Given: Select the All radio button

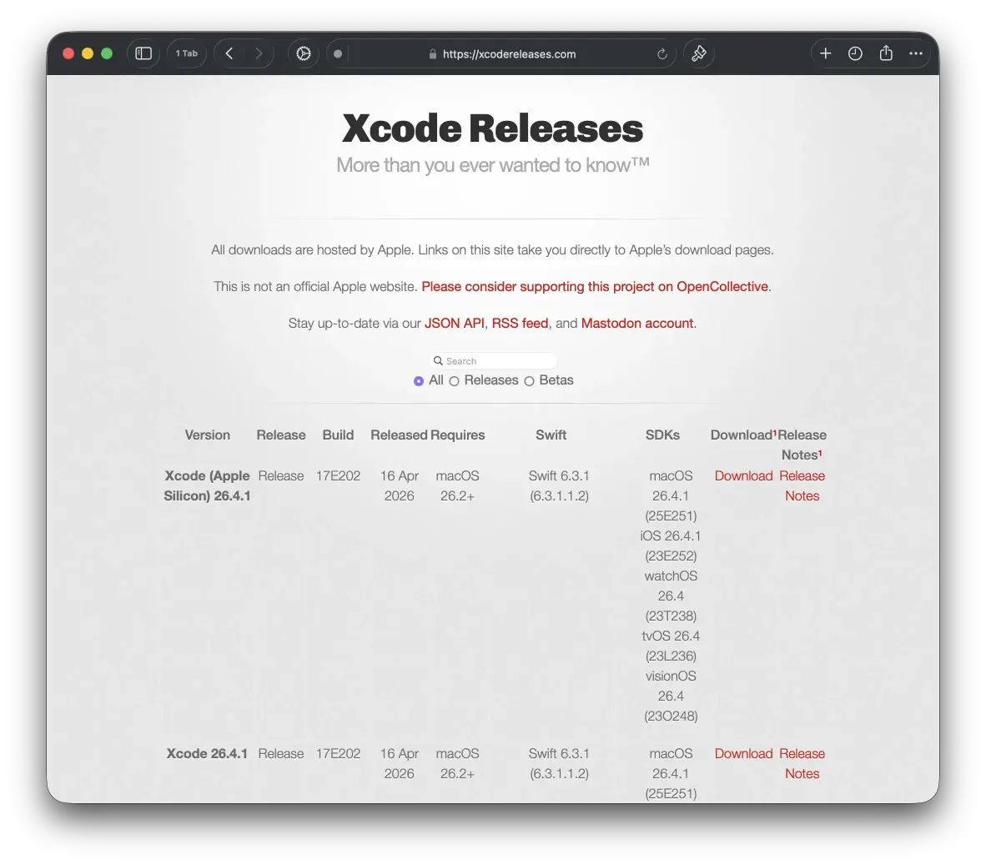Looking at the screenshot, I should [418, 381].
